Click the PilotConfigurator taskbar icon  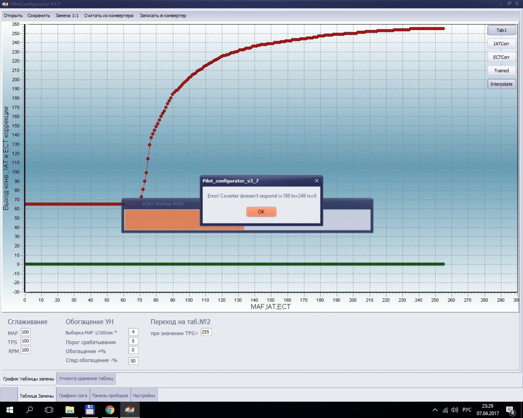pyautogui.click(x=130, y=410)
